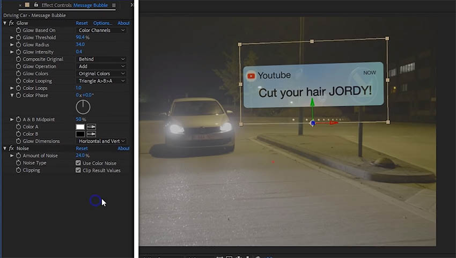Viewport: 456px width, 258px height.
Task: Click the Glow Radius value 34.0
Action: [80, 45]
